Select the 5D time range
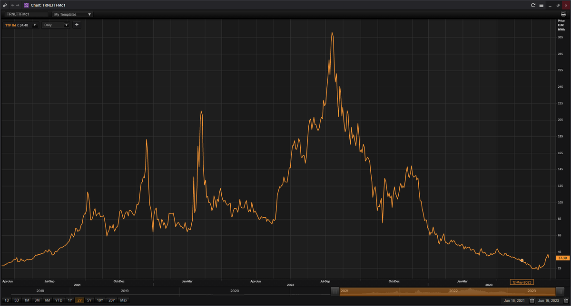The width and height of the screenshot is (571, 306). (17, 300)
